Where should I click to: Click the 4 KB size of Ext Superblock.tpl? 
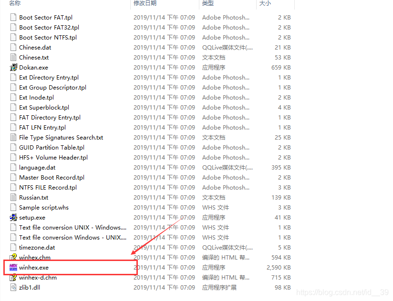point(284,107)
